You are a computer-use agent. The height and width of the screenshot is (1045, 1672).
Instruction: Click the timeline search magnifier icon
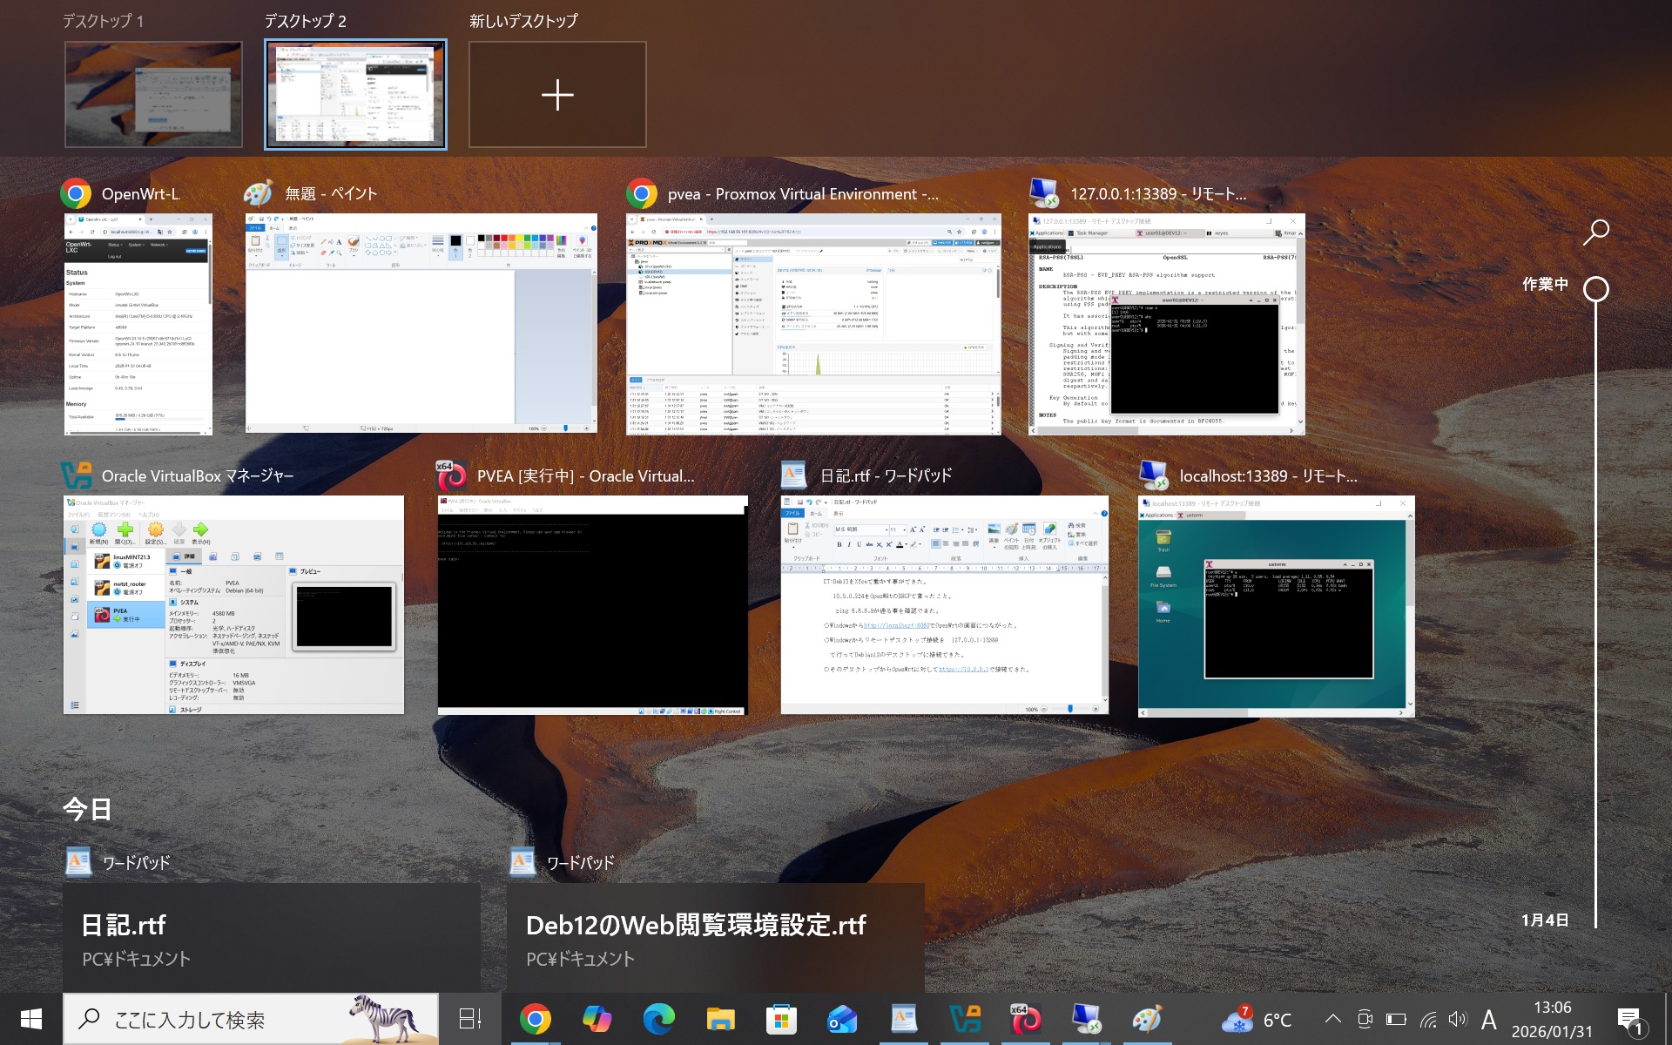click(x=1595, y=233)
